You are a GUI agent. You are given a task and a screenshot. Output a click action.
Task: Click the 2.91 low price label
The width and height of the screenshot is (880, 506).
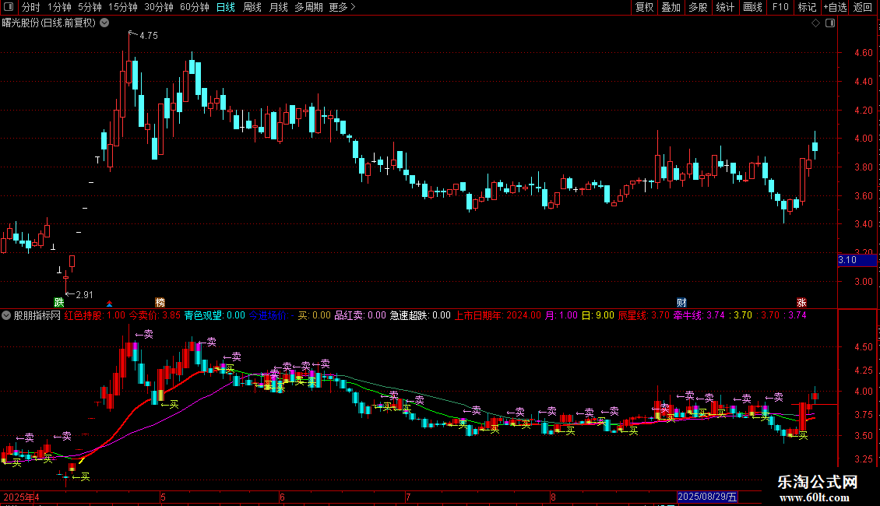click(x=84, y=294)
